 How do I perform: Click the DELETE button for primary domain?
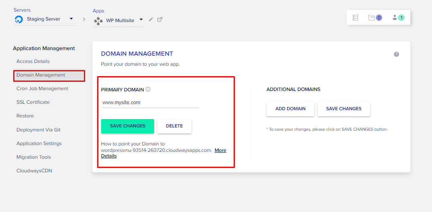[174, 126]
